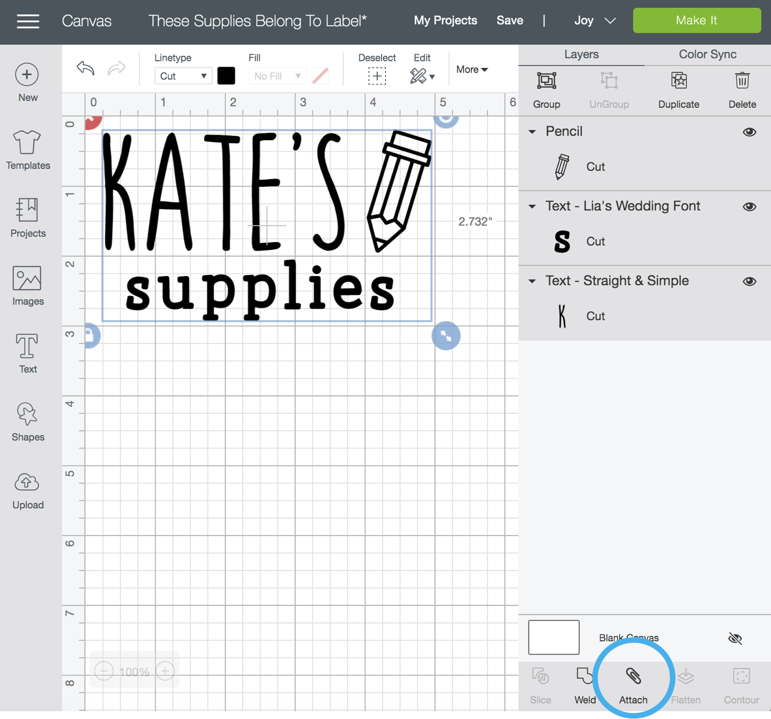Open the Linetype Cut dropdown
771x719 pixels.
(x=183, y=76)
